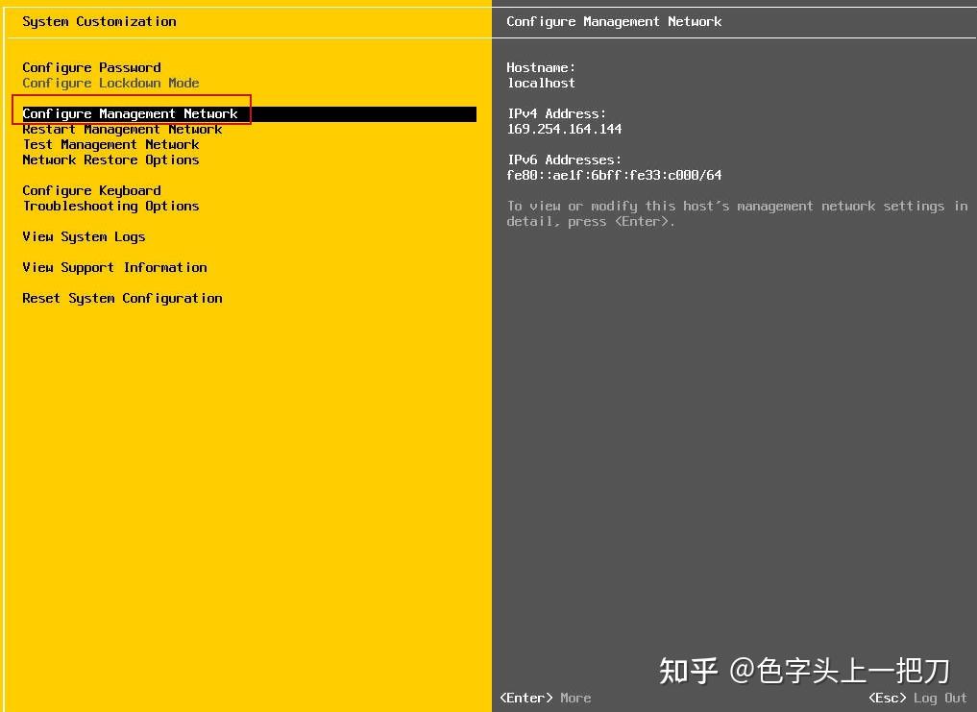
Task: Click the System Customization title bar
Action: click(x=100, y=21)
